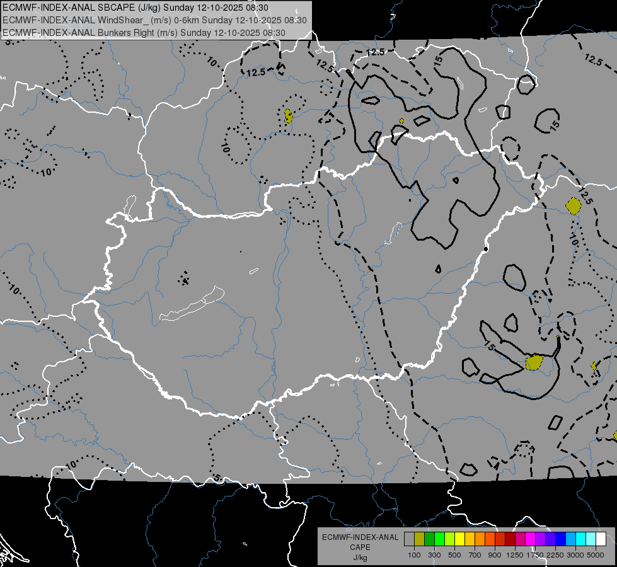
Task: Click the Bunkers Right title line
Action: 144,33
